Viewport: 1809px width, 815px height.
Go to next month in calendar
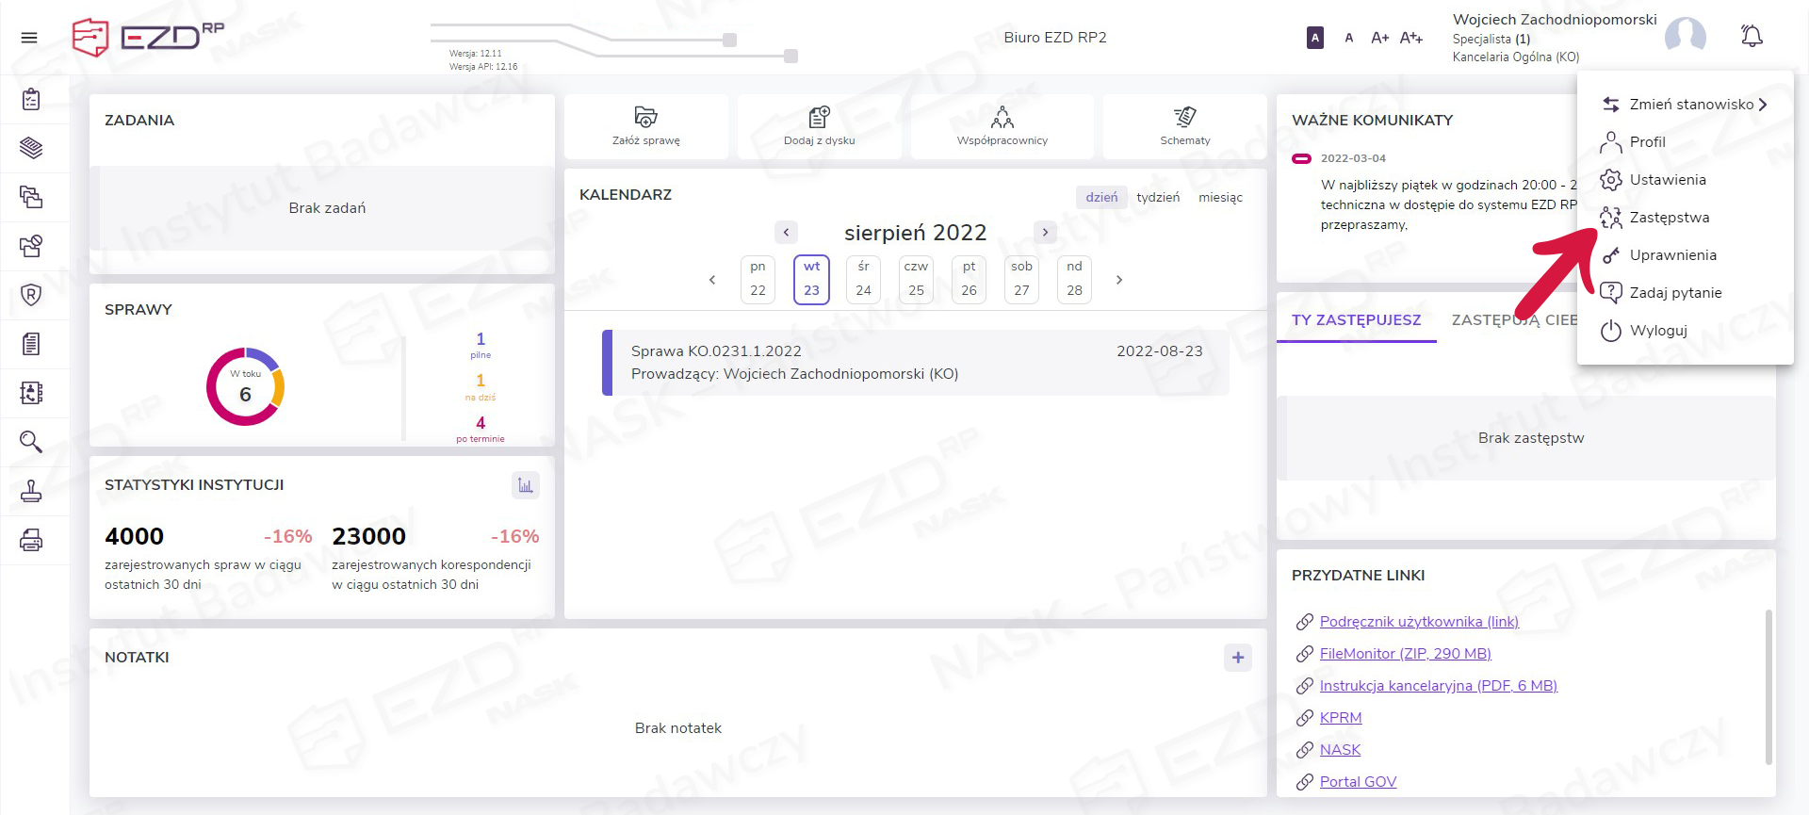pyautogui.click(x=1045, y=233)
